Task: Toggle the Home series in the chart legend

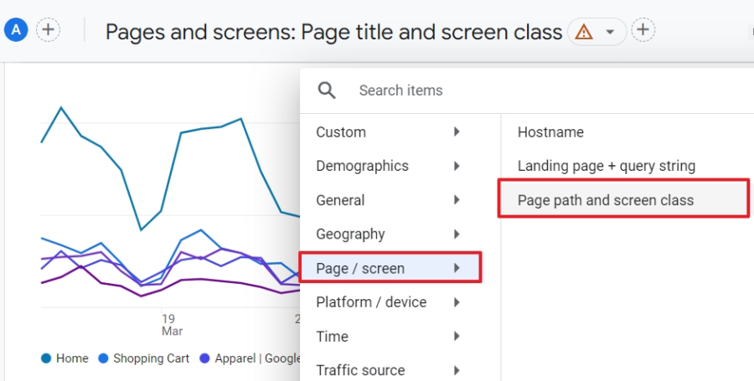Action: (65, 358)
